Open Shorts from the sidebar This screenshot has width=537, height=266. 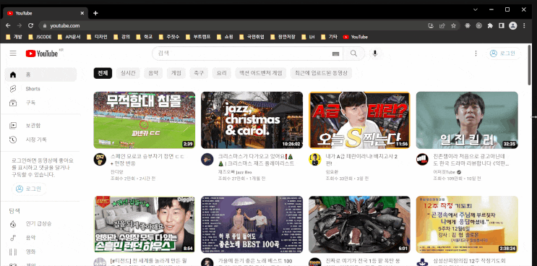(x=40, y=89)
